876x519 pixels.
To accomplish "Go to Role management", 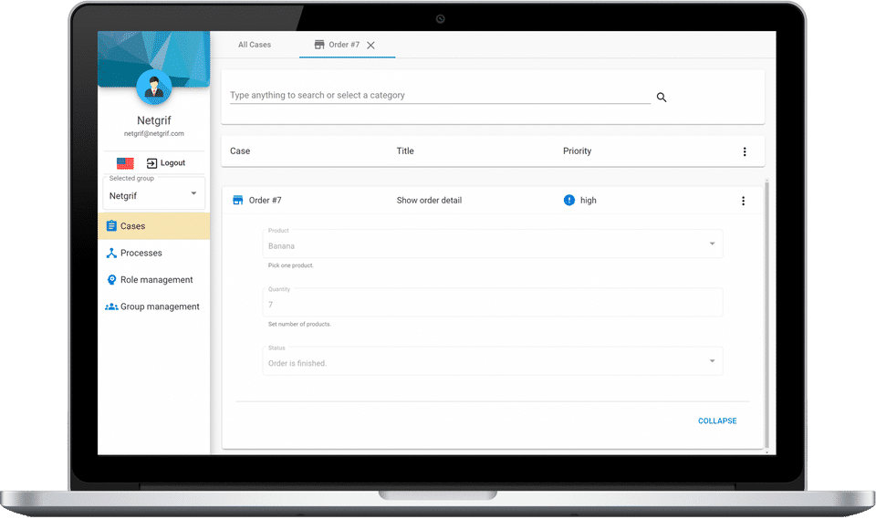I will point(154,280).
